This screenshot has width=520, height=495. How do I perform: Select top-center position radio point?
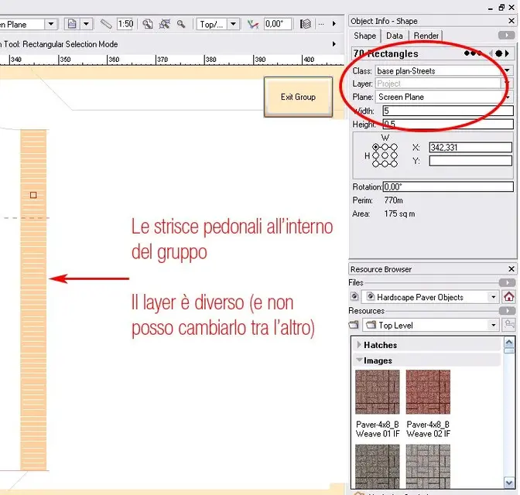385,147
